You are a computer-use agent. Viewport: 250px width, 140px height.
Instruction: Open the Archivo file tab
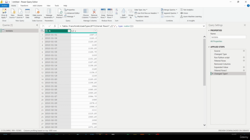point(4,5)
